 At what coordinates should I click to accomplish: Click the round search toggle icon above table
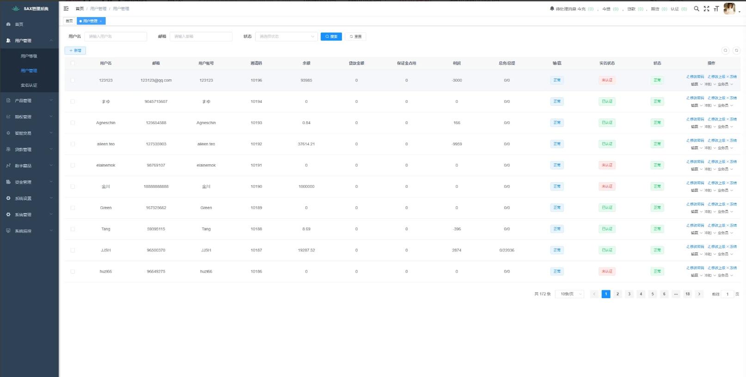tap(725, 50)
